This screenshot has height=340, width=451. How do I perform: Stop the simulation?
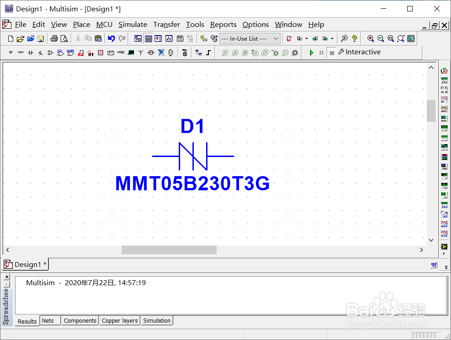[332, 53]
